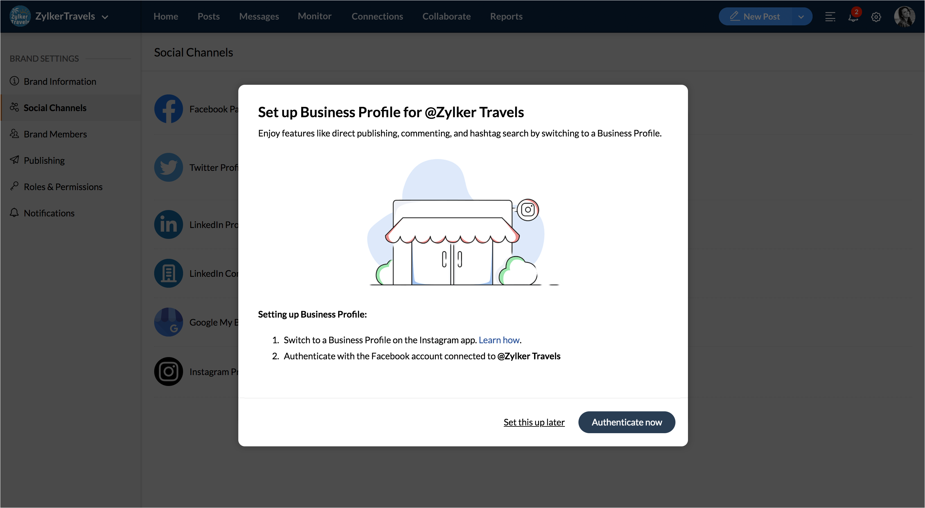The image size is (925, 508).
Task: Click the Twitter channel icon
Action: [x=168, y=167]
